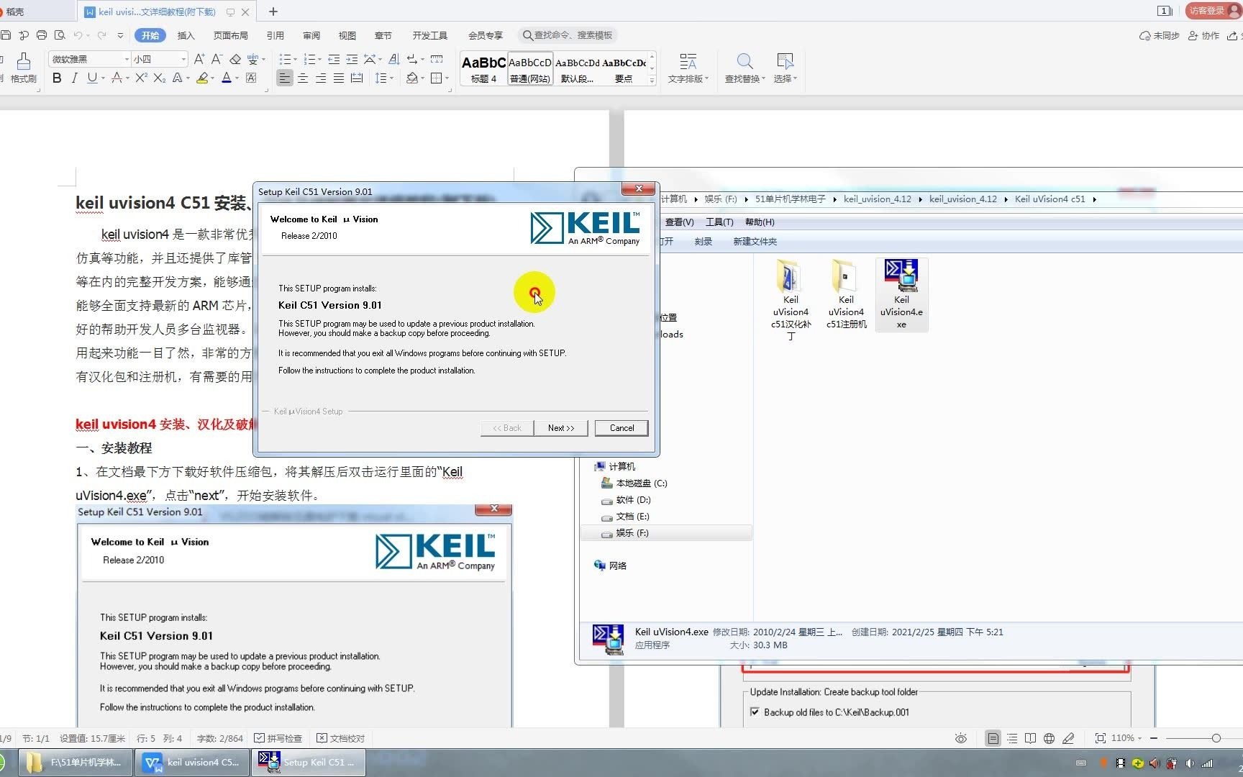This screenshot has width=1243, height=777.
Task: Apply subscript formatting
Action: click(159, 78)
